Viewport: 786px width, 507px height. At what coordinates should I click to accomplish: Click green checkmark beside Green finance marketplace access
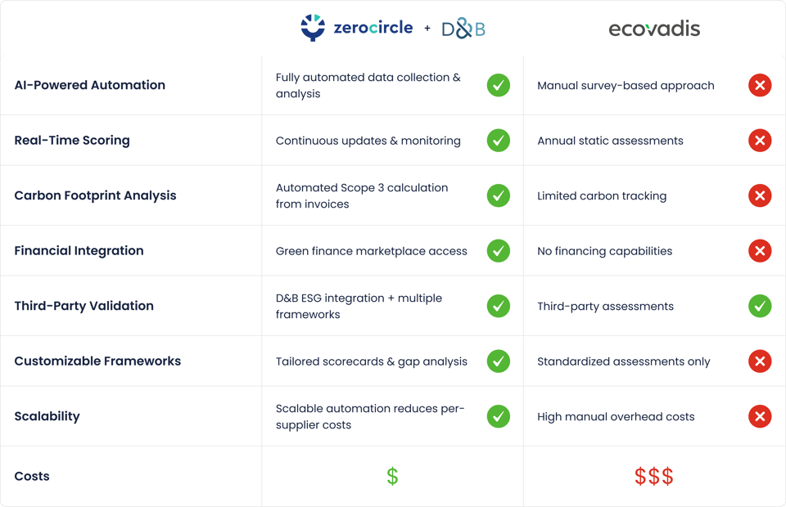(498, 251)
